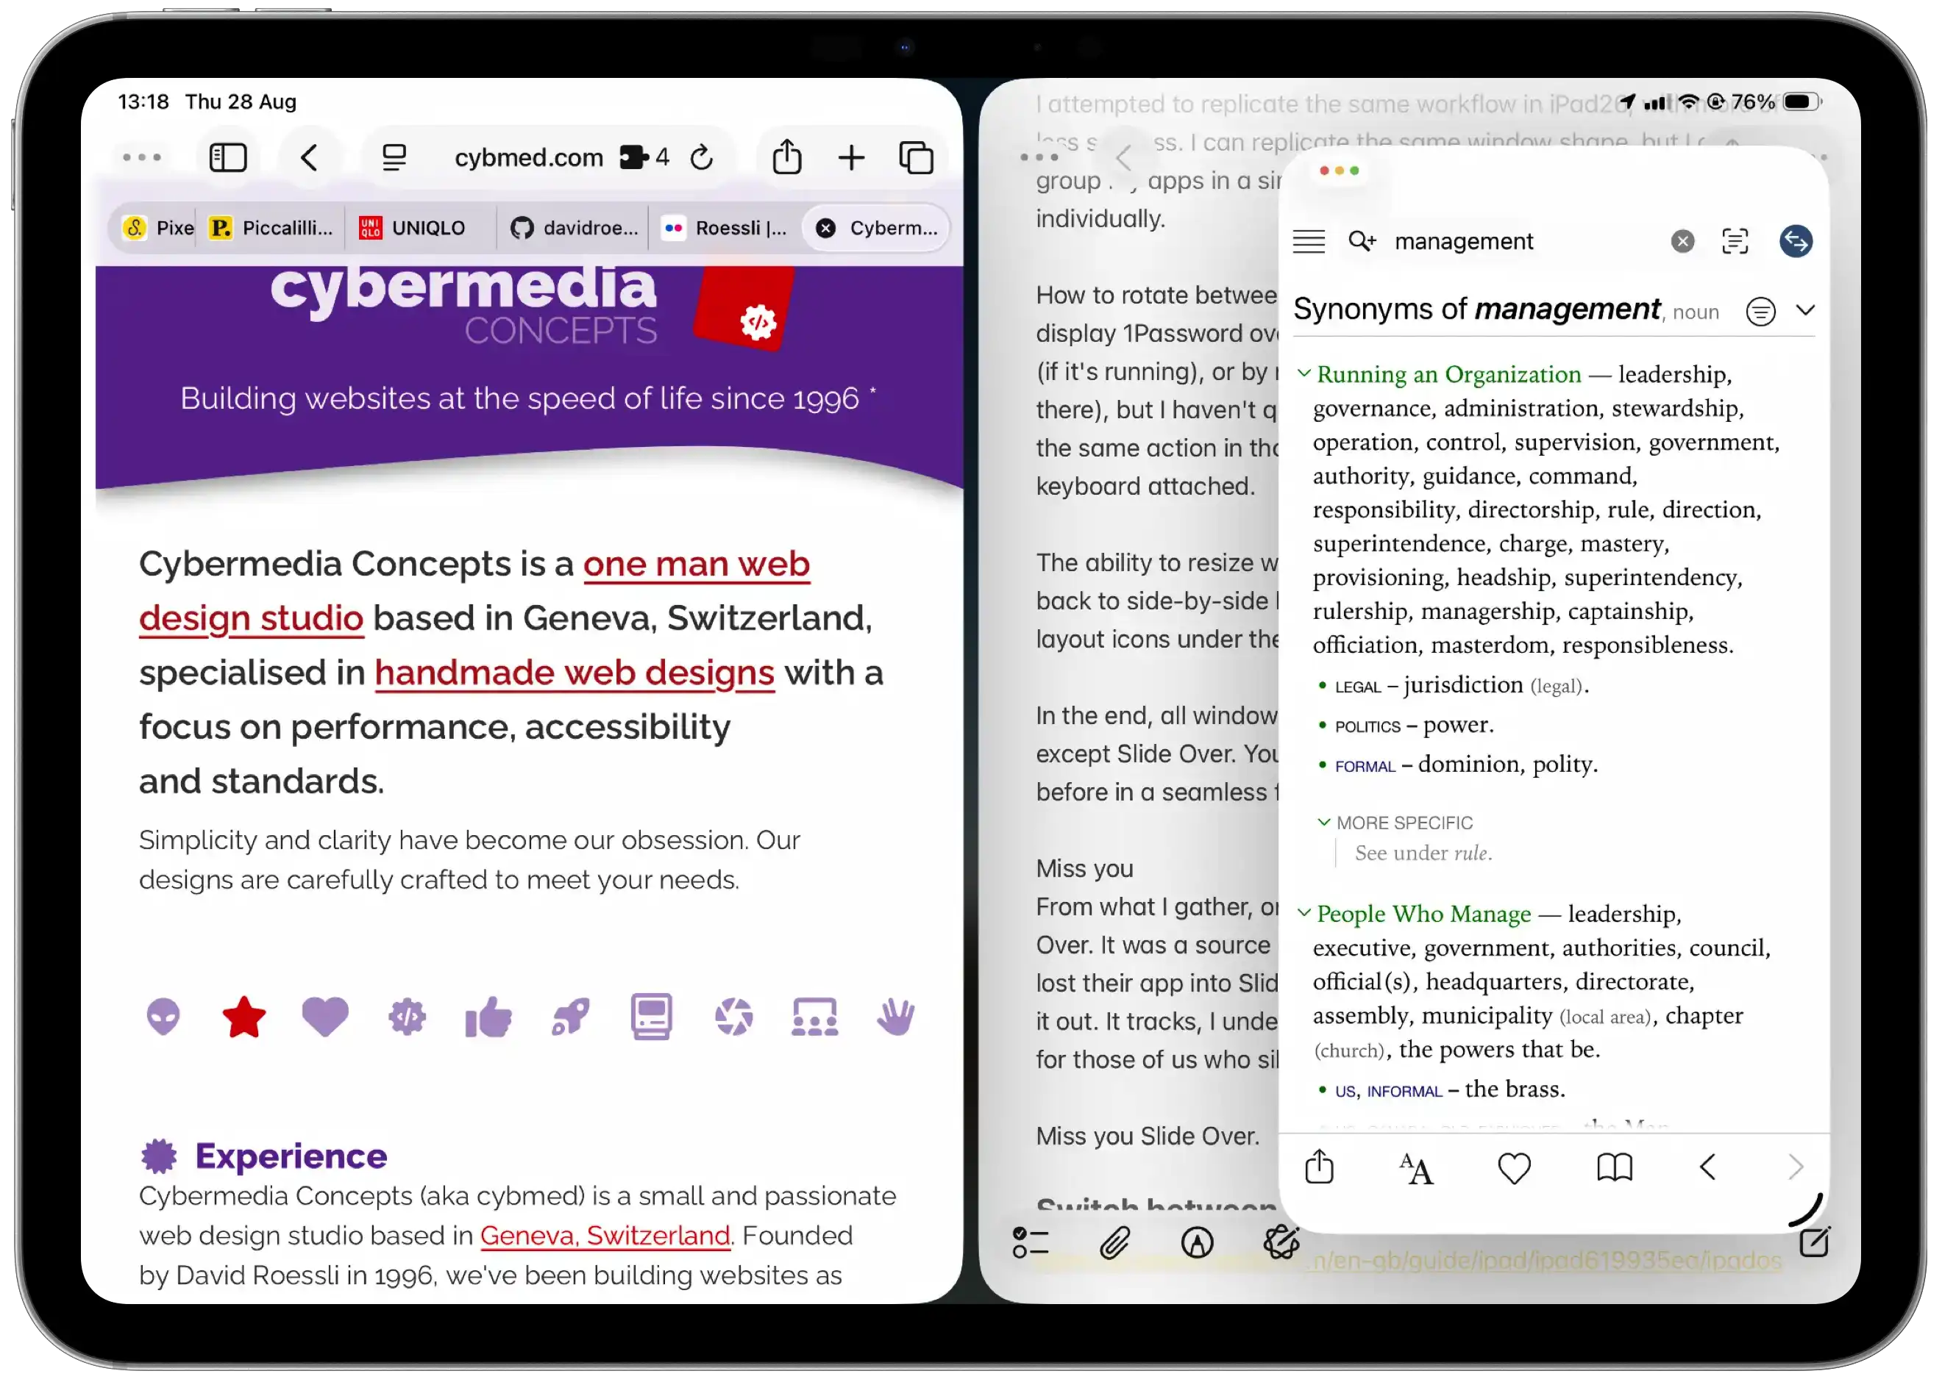1942x1382 pixels.
Task: Open the 'one man web design studio' link
Action: (x=474, y=590)
